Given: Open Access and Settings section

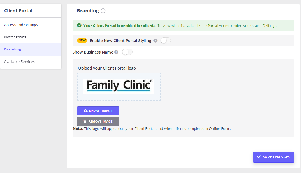Looking at the screenshot, I should [21, 25].
